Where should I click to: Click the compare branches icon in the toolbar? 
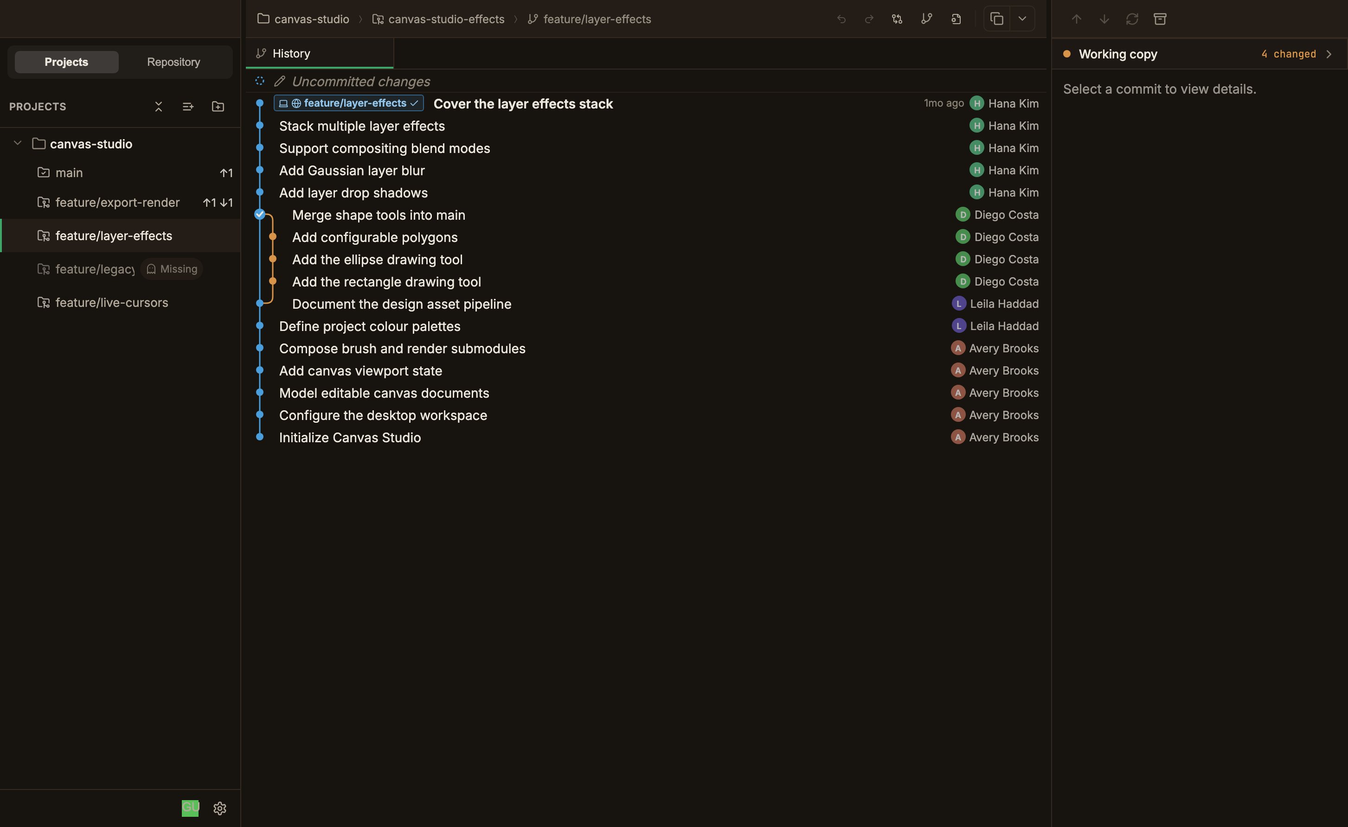pos(897,19)
